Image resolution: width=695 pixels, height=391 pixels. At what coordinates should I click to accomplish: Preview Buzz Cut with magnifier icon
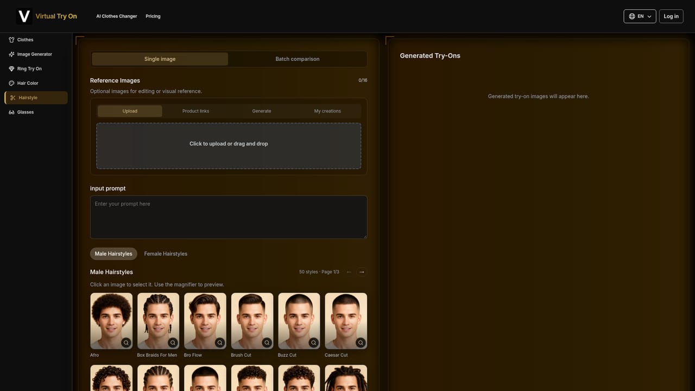314,343
